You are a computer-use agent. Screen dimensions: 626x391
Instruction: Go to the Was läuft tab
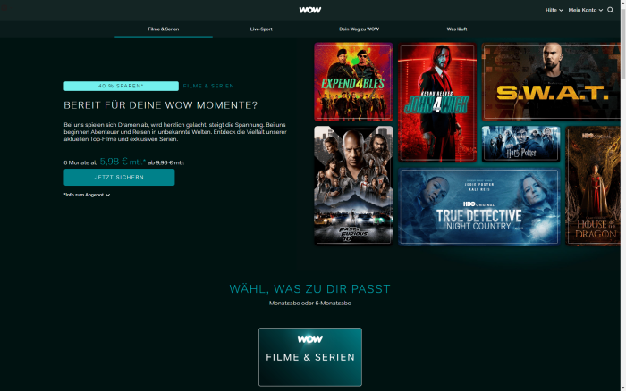(x=457, y=29)
